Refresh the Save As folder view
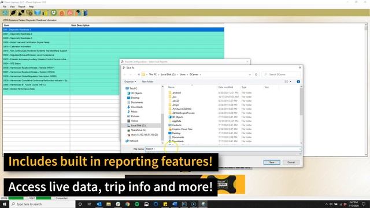370x208 pixels. (256, 75)
